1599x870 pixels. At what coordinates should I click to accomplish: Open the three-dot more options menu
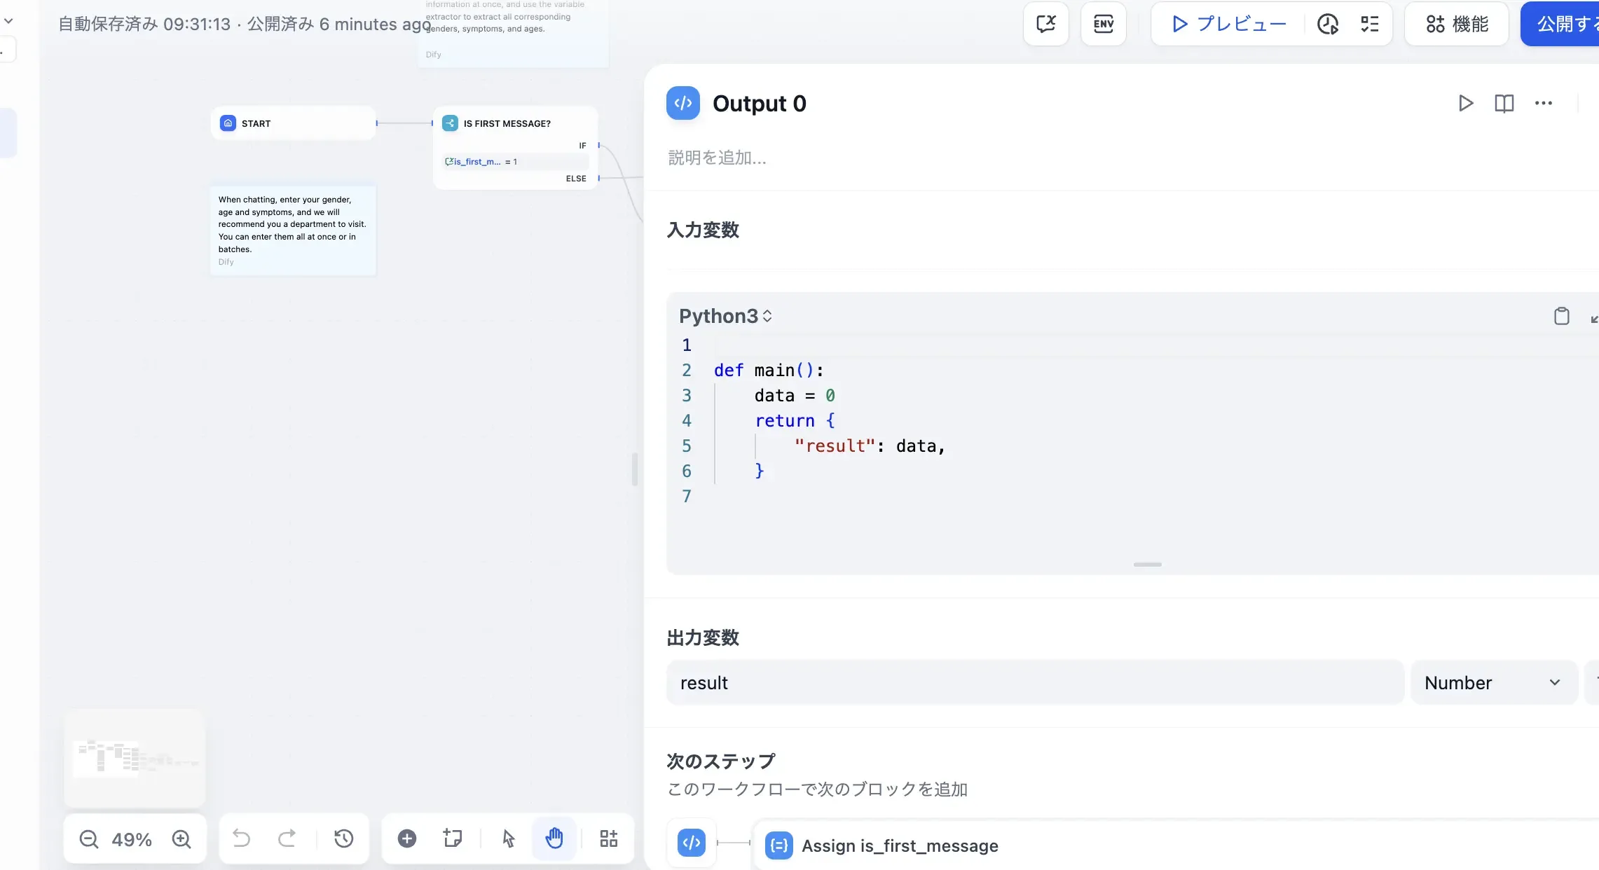point(1543,103)
